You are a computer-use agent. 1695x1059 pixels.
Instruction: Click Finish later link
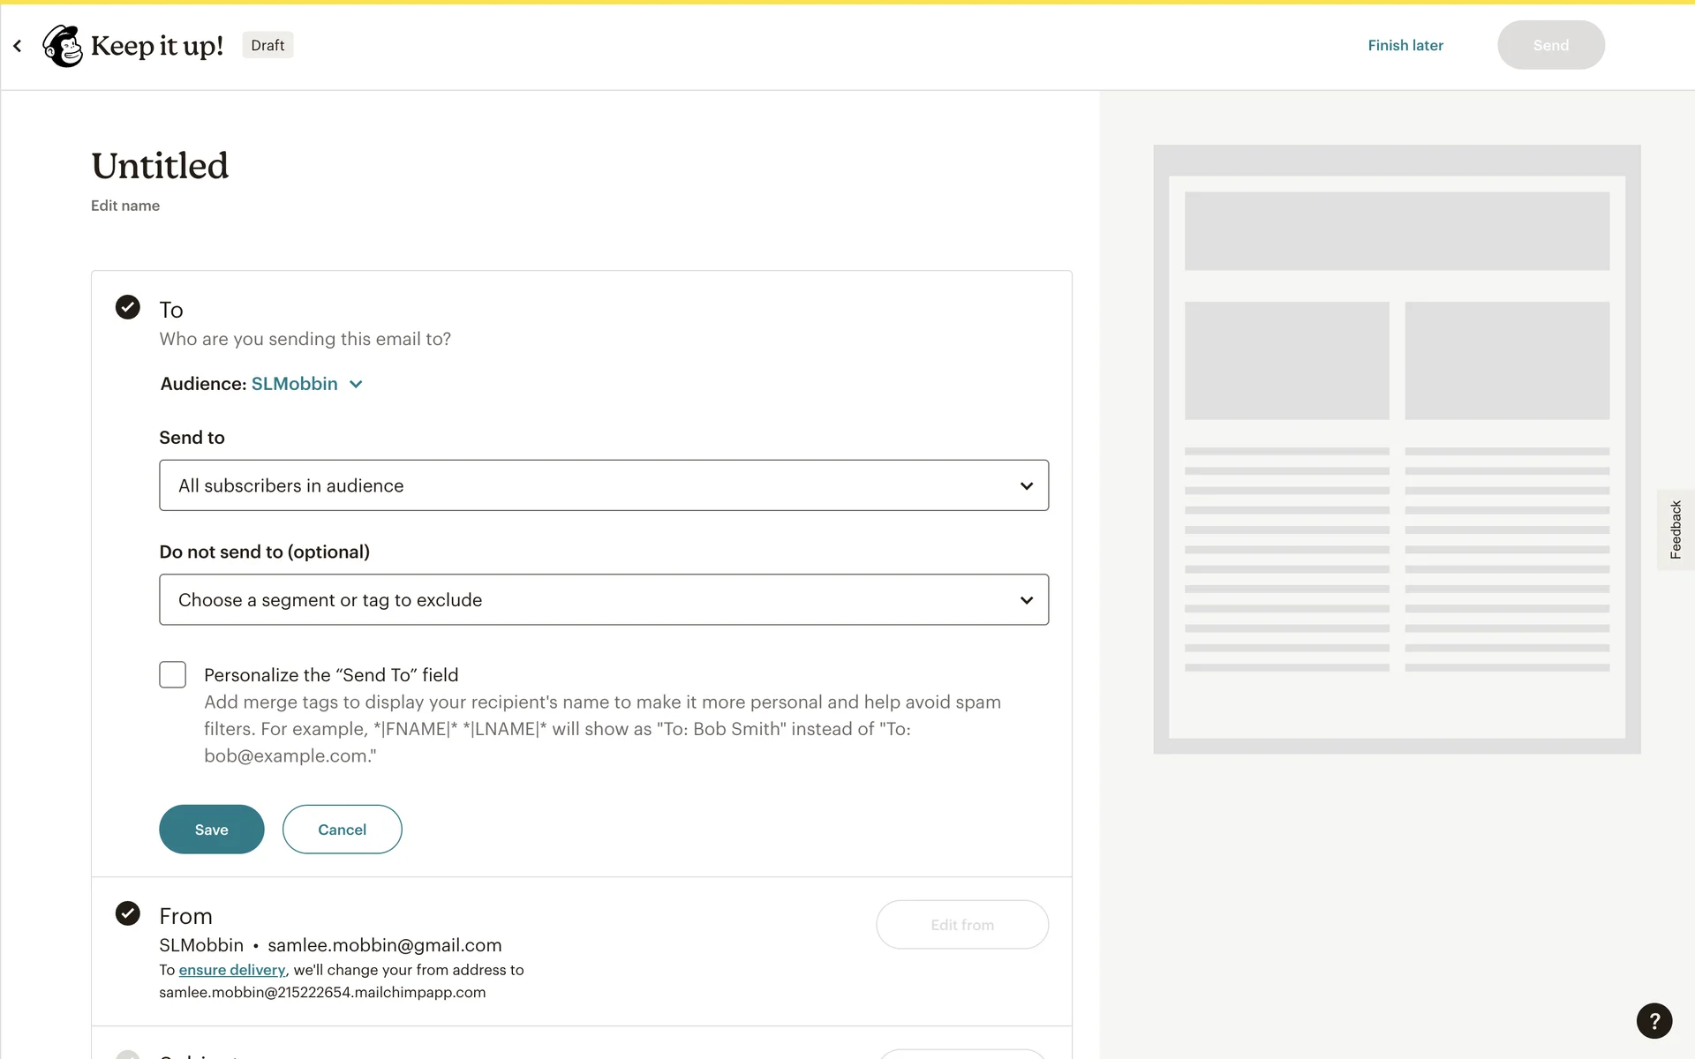pyautogui.click(x=1405, y=45)
